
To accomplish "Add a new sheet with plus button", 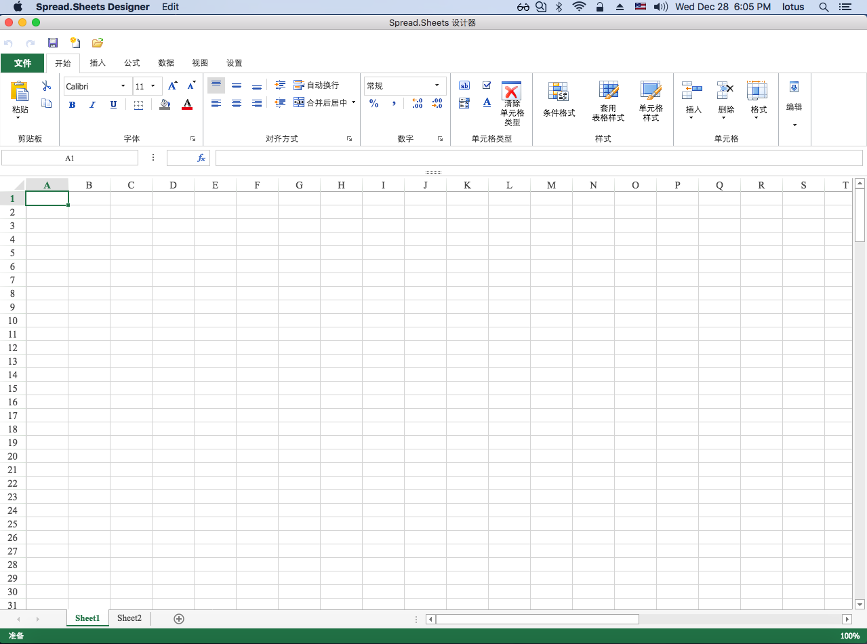I will pyautogui.click(x=179, y=619).
